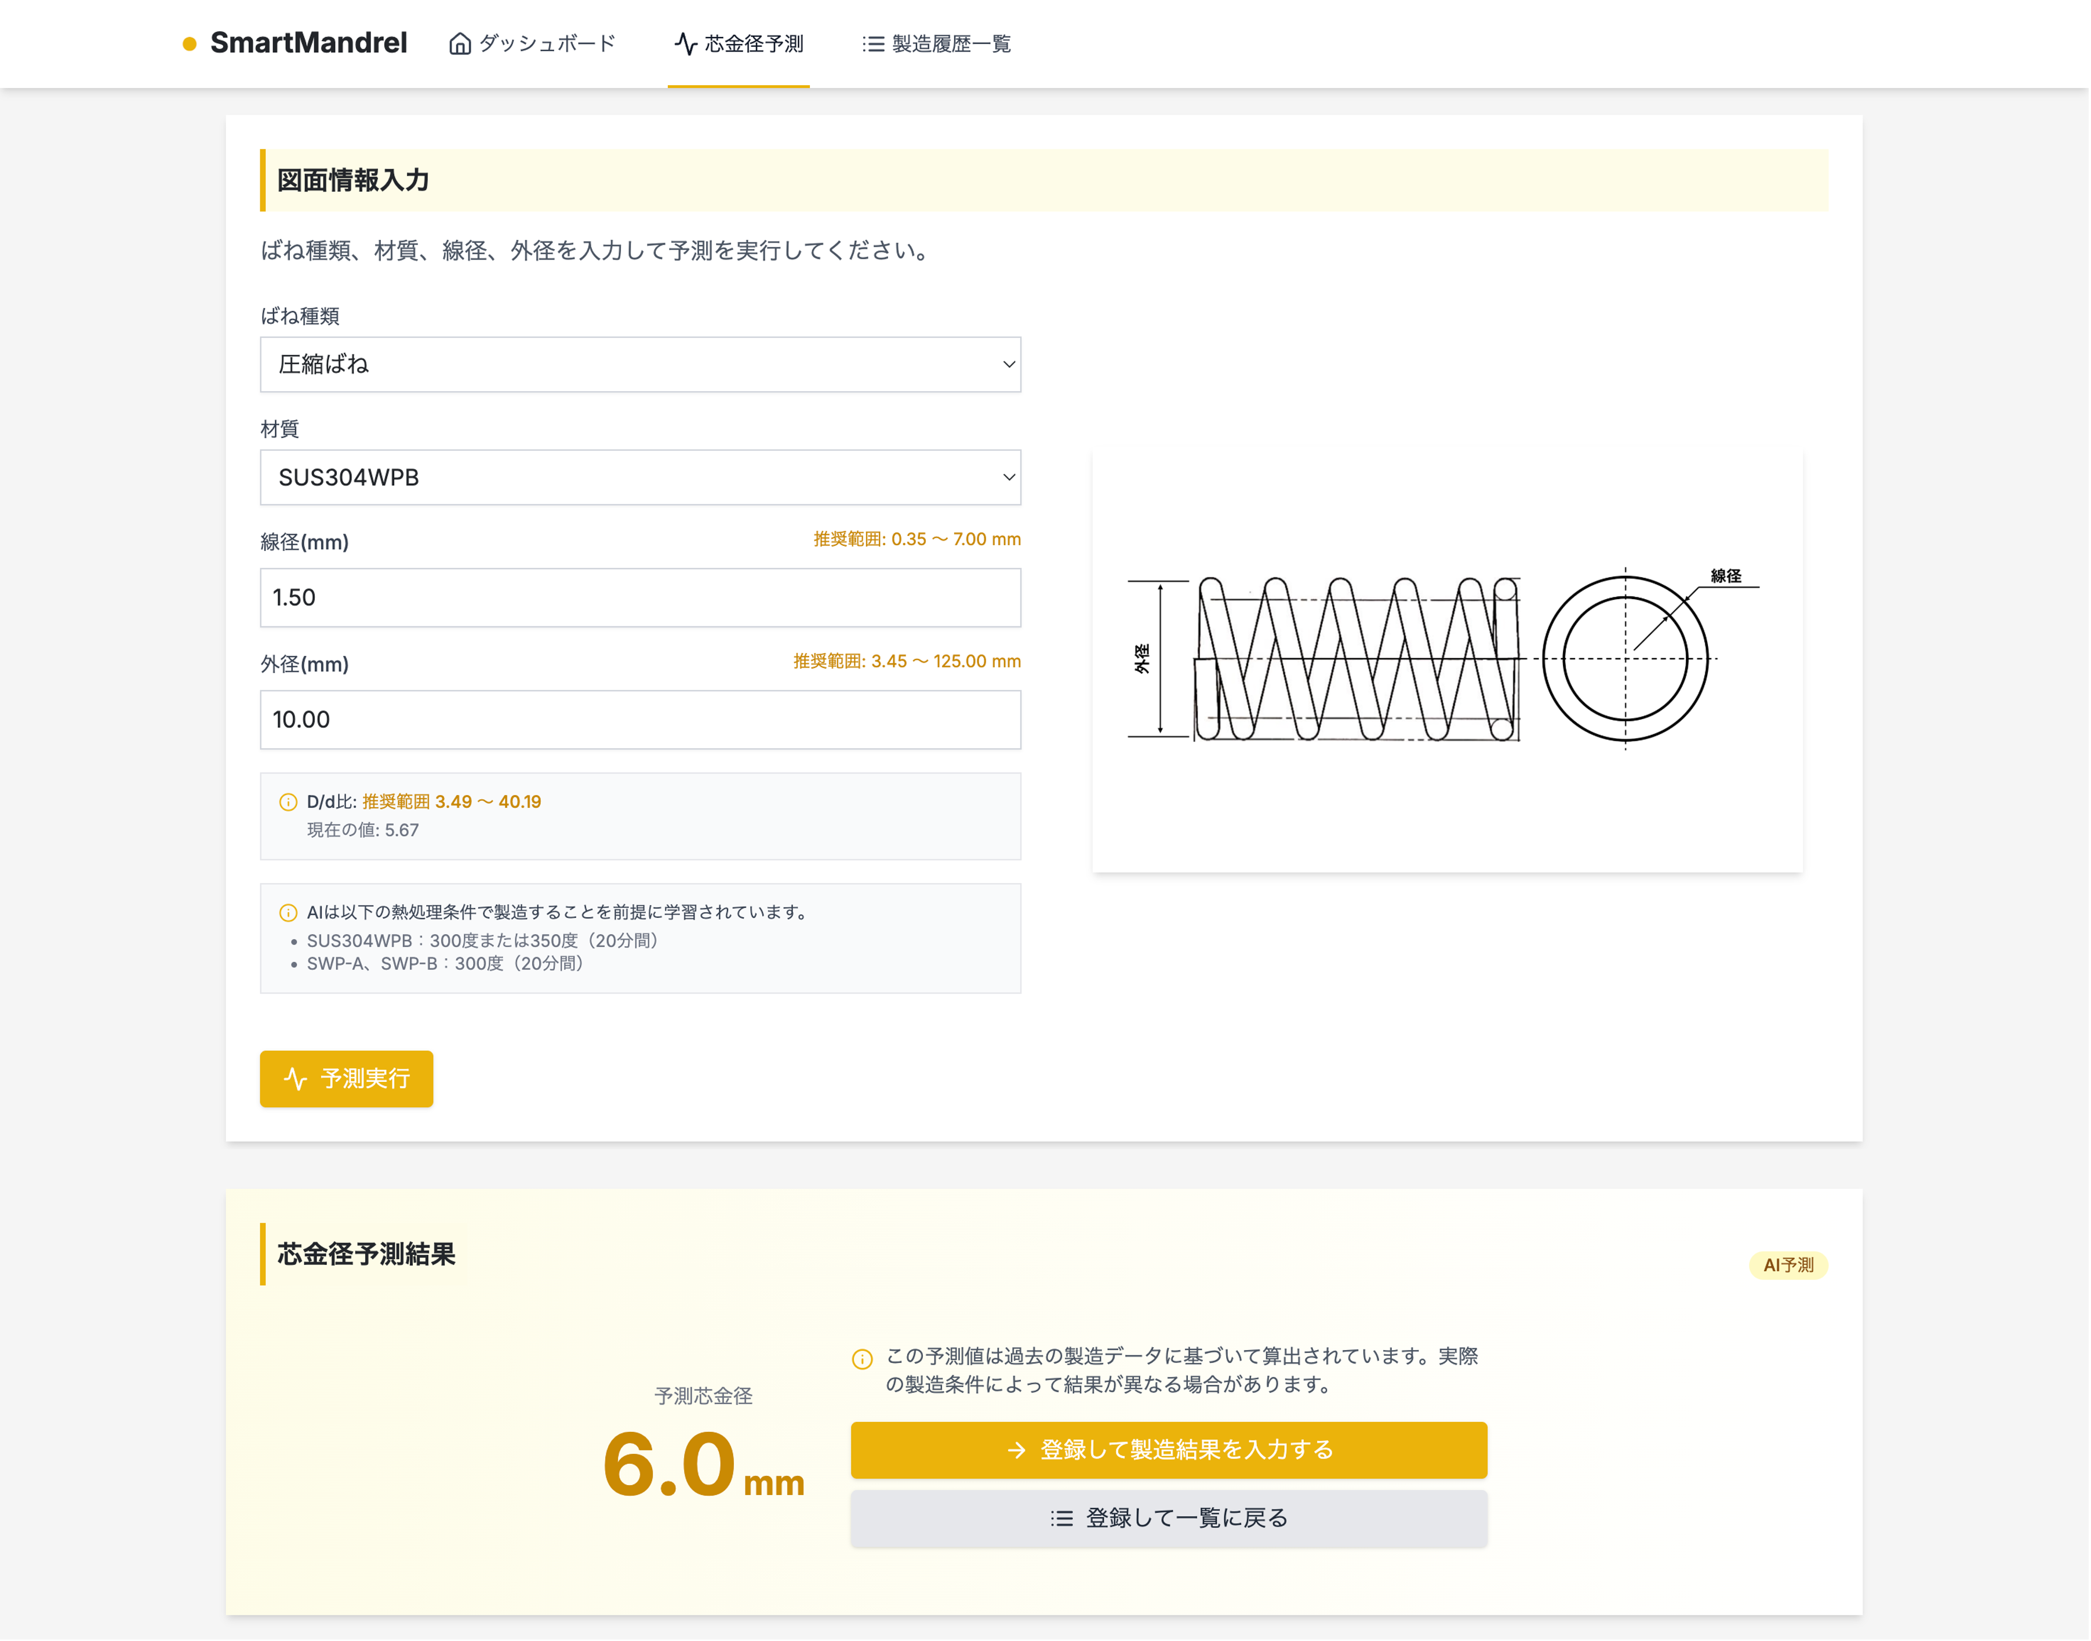
Task: Click the info icon beside AI熱処理条件 note
Action: 288,913
